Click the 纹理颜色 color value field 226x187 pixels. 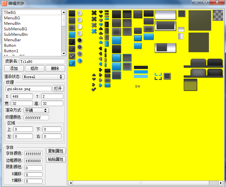pyautogui.click(x=36, y=118)
